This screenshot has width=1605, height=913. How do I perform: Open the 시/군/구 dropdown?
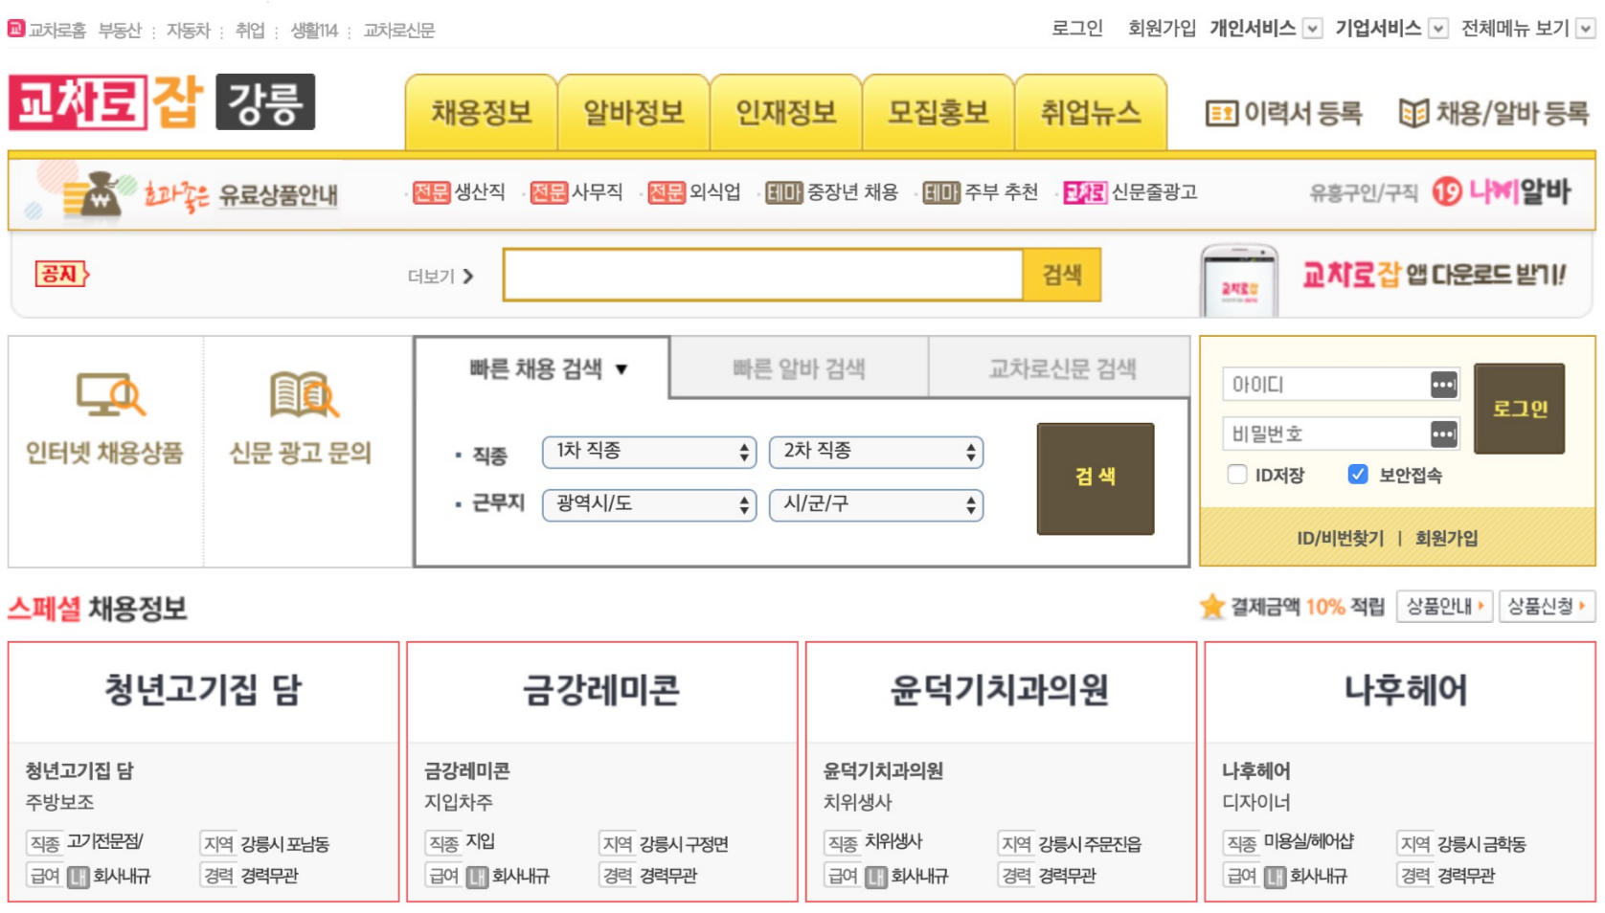point(876,504)
